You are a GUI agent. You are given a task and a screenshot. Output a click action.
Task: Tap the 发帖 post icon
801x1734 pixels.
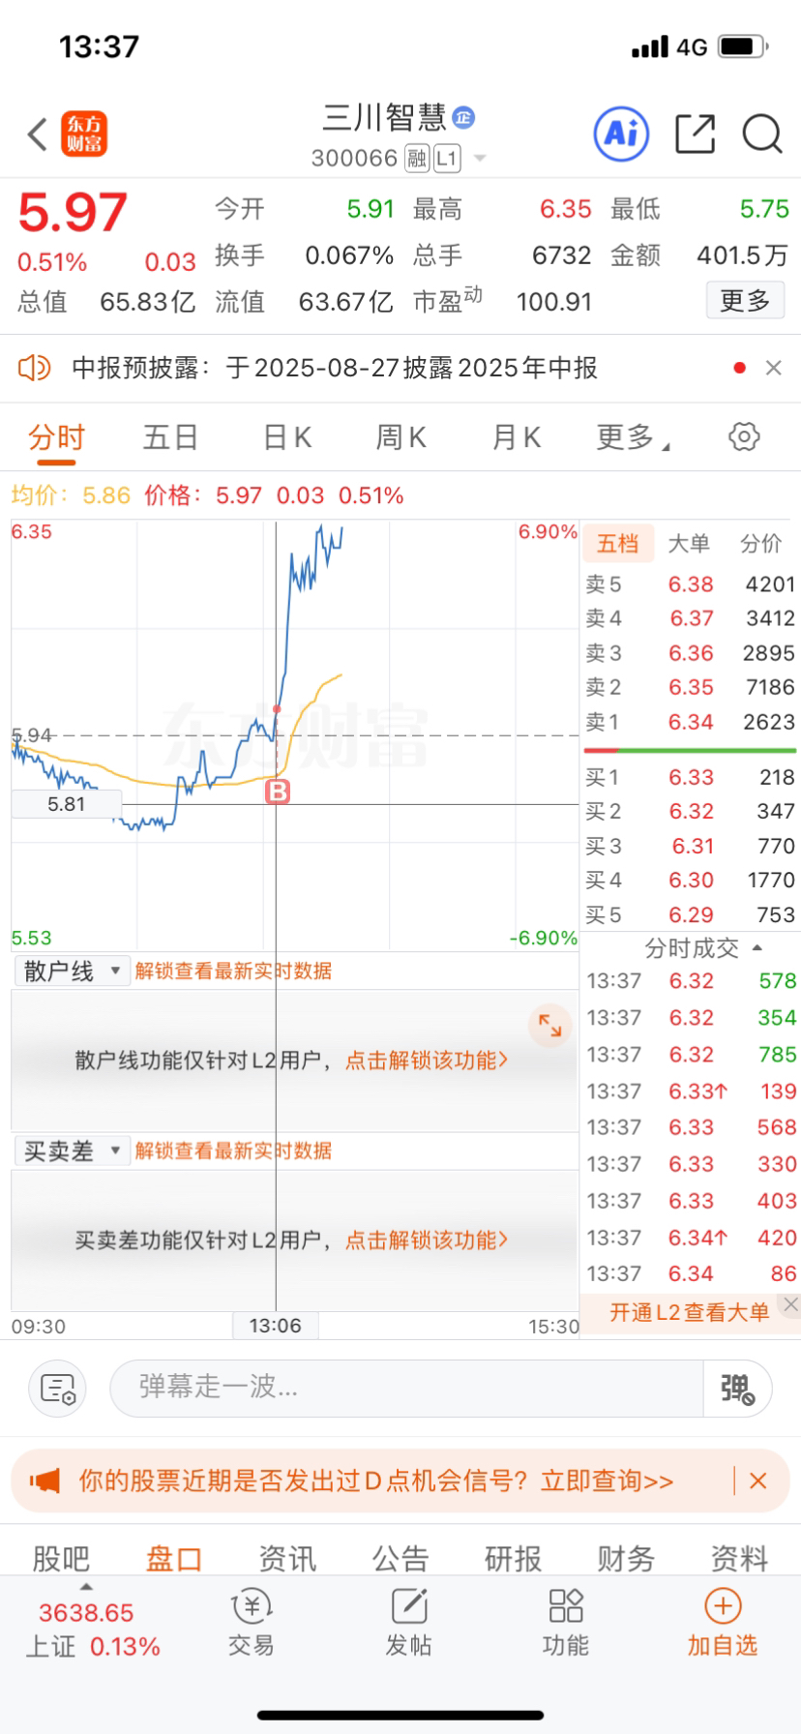[x=409, y=1606]
